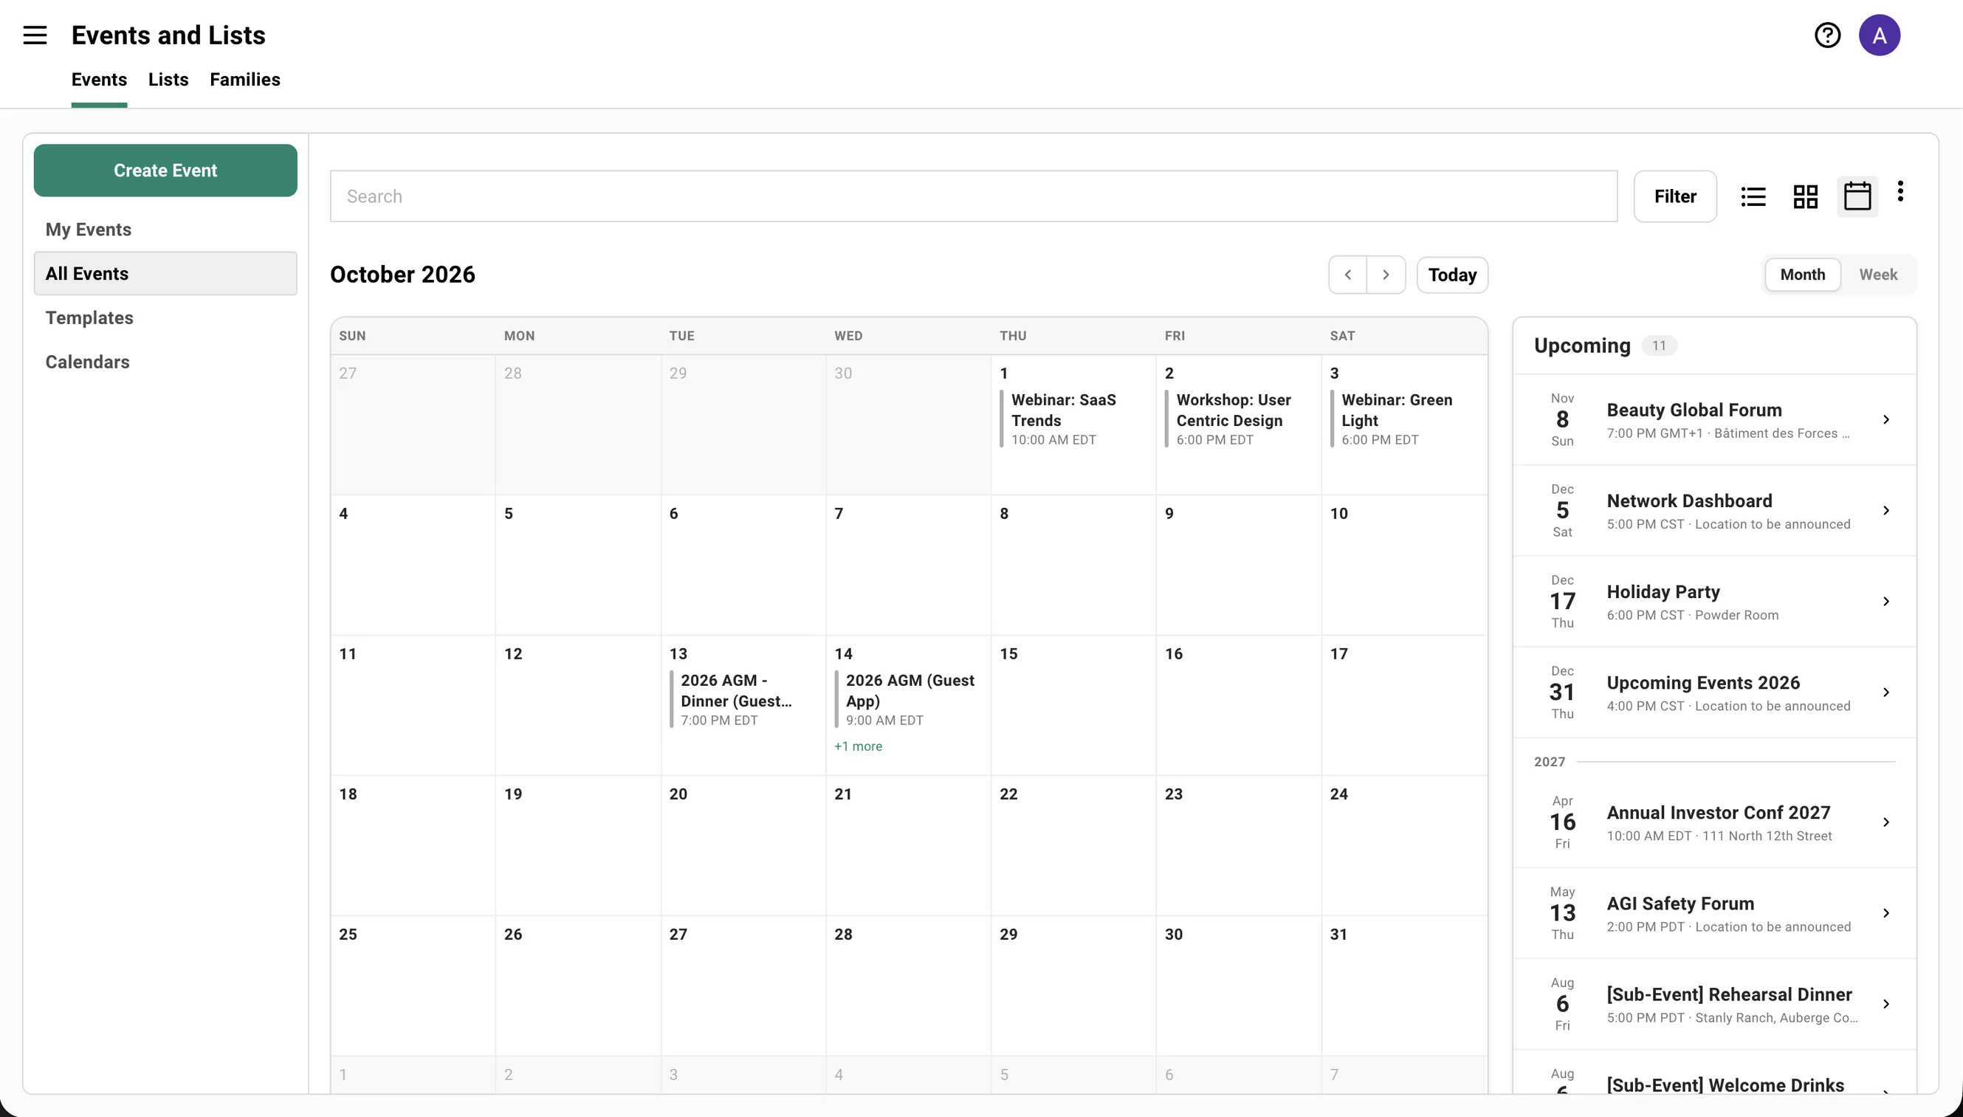Open the Holiday Party title
1963x1117 pixels.
click(1663, 592)
